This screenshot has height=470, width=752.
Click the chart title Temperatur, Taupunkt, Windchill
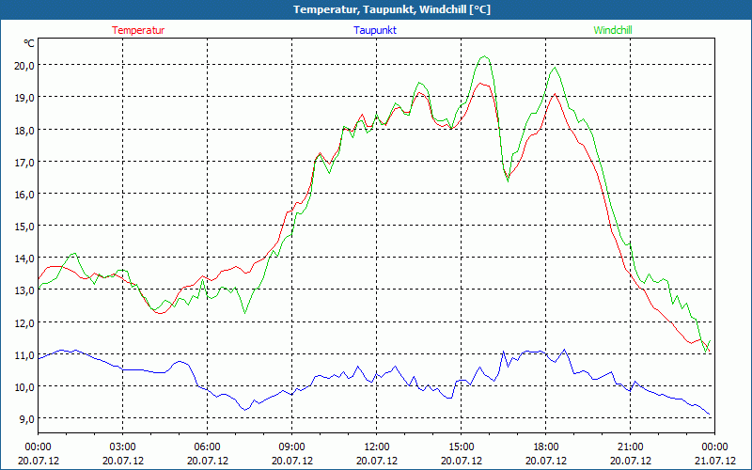[x=392, y=9]
